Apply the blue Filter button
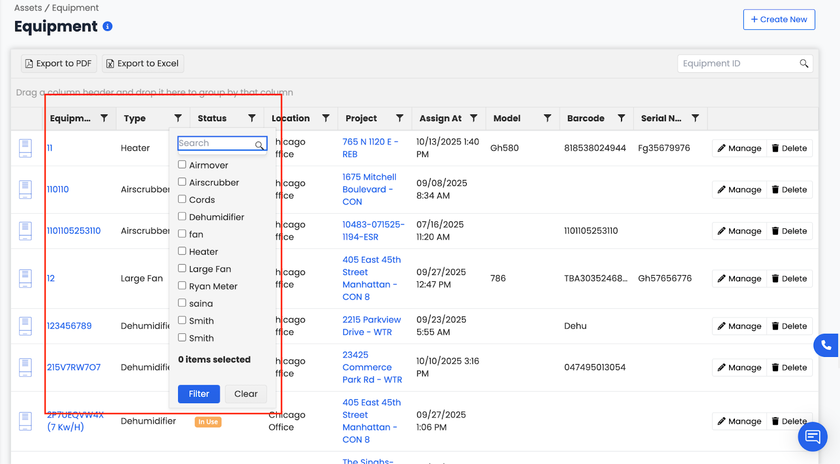The height and width of the screenshot is (464, 840). pyautogui.click(x=199, y=394)
